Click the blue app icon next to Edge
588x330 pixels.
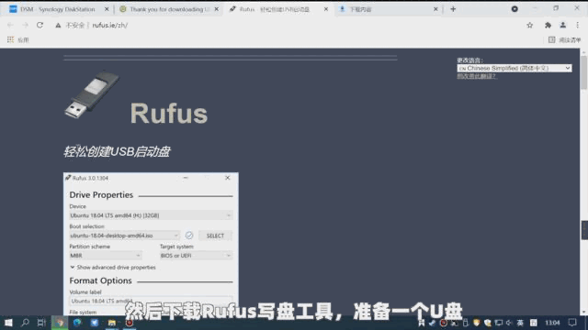pos(95,323)
